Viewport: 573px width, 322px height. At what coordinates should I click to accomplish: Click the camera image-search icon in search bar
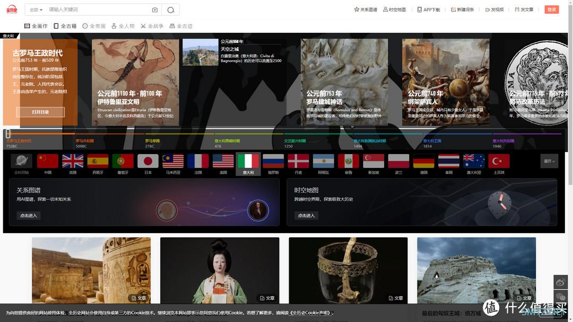pos(155,10)
